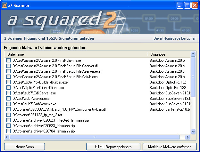Click the path D:\test\sub7\SubSeven.exe
This screenshot has width=200, height=152.
point(34,104)
